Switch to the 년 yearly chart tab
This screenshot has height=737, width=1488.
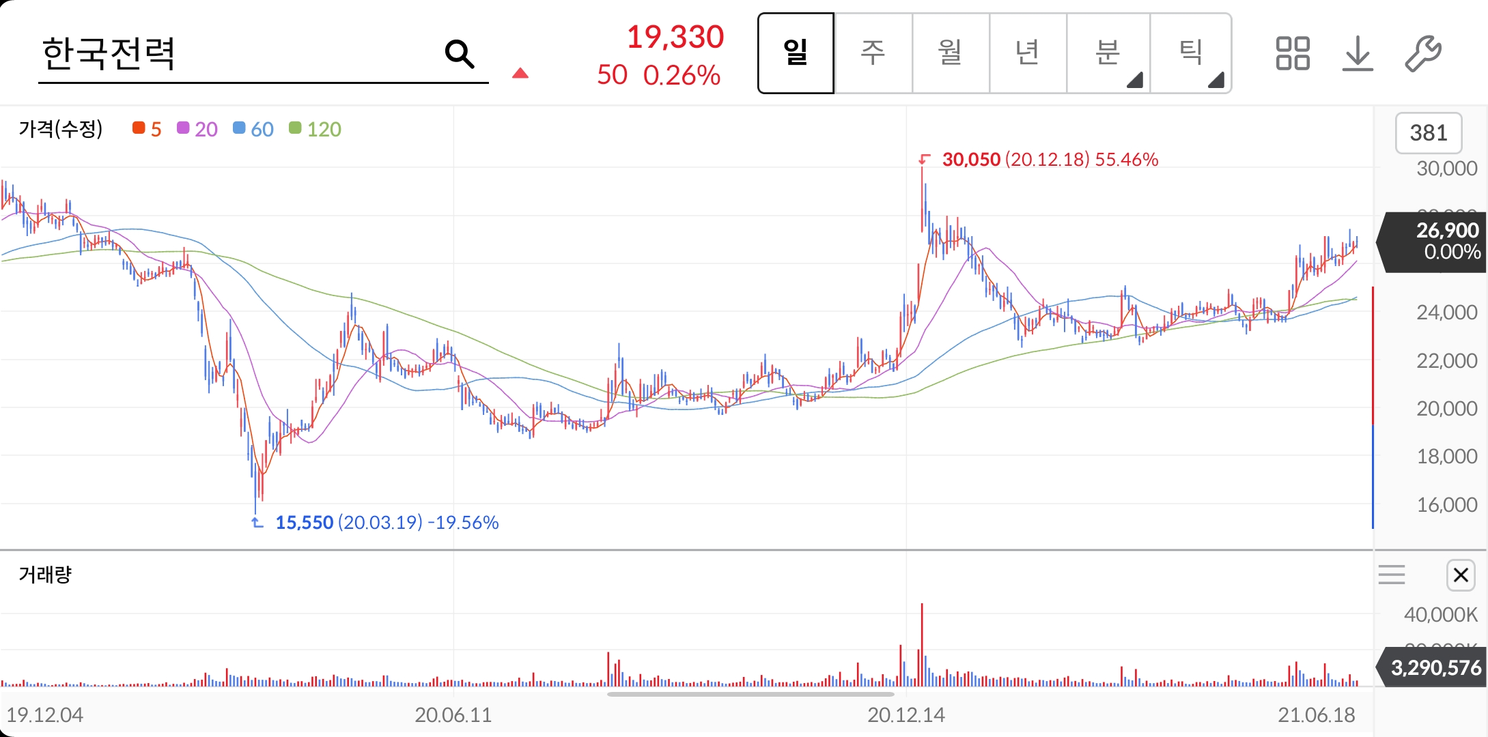coord(1028,53)
